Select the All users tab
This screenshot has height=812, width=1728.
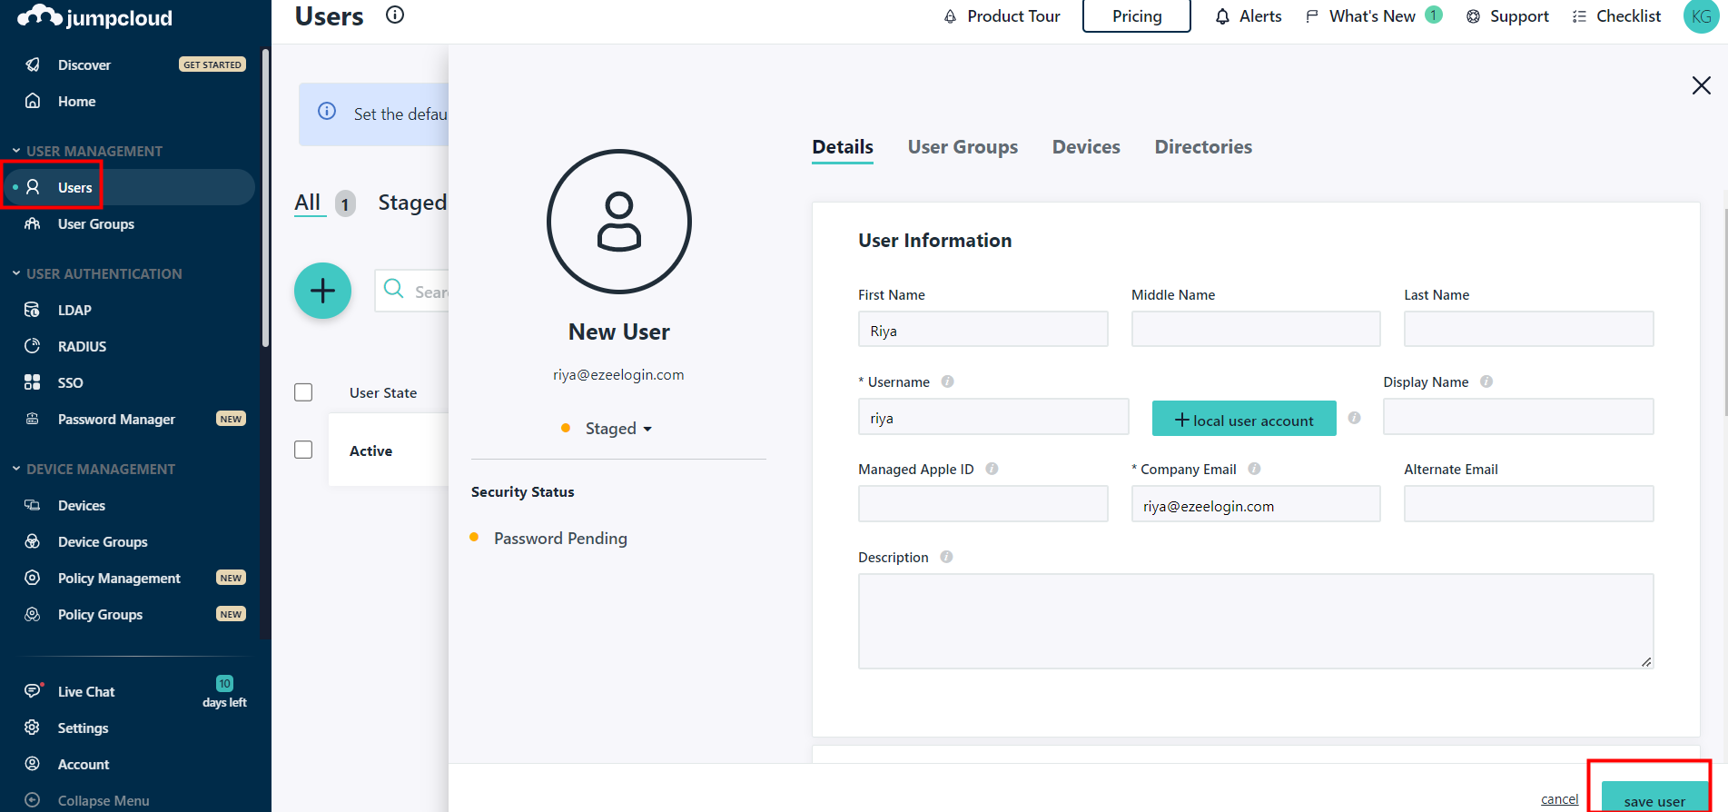click(x=308, y=203)
